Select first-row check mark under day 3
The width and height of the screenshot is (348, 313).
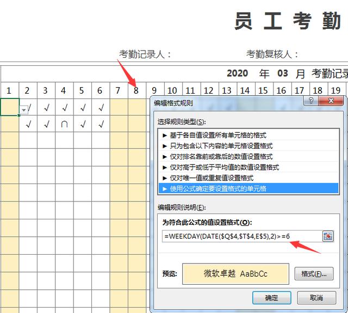[46, 108]
